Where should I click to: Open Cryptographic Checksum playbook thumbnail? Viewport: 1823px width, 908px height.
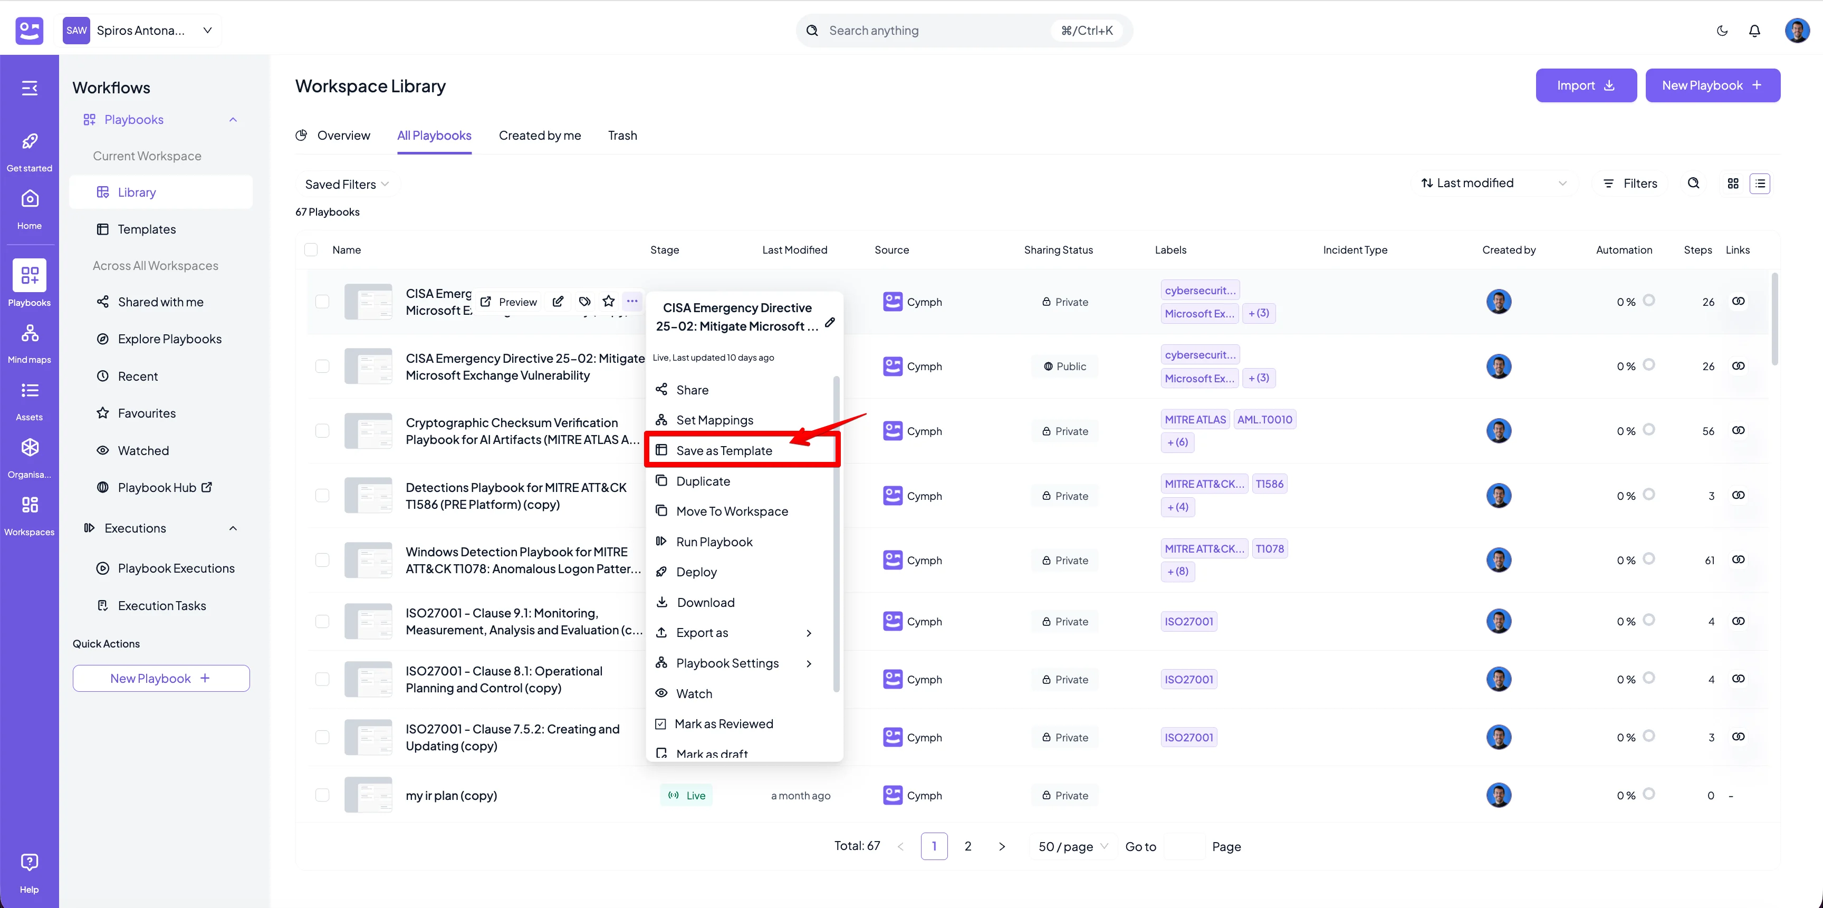click(368, 431)
